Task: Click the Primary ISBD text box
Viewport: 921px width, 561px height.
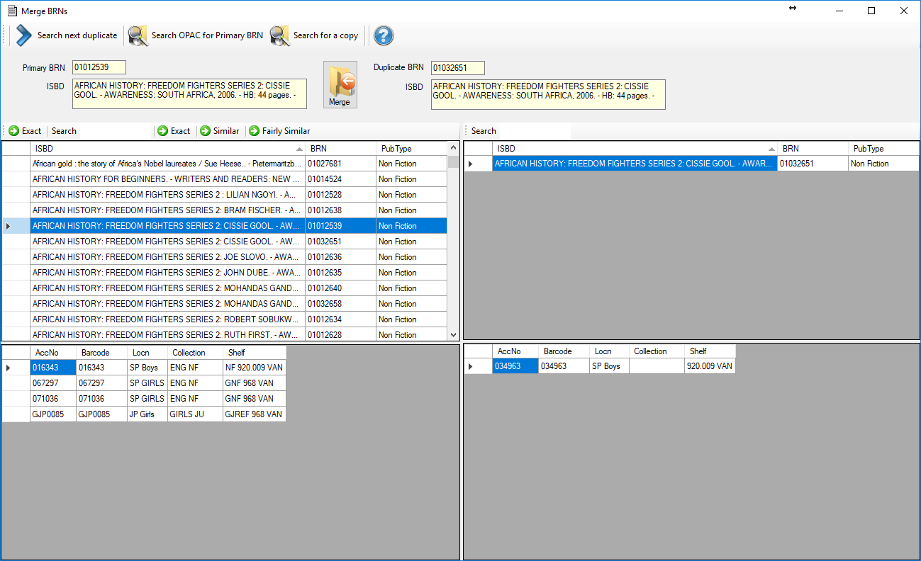Action: pos(189,93)
